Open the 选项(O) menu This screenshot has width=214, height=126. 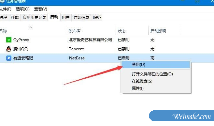tap(23, 9)
